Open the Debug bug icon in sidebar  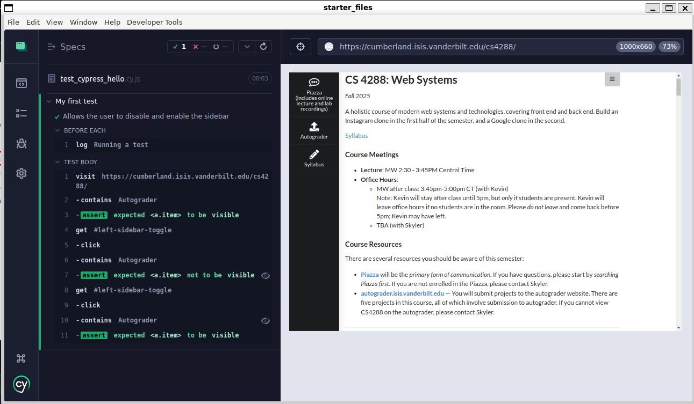(21, 143)
